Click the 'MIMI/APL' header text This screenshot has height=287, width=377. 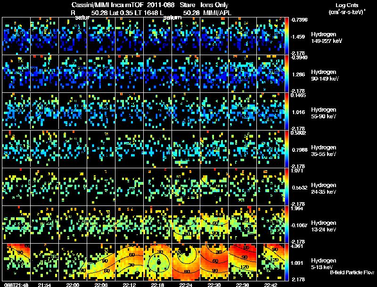coord(217,13)
